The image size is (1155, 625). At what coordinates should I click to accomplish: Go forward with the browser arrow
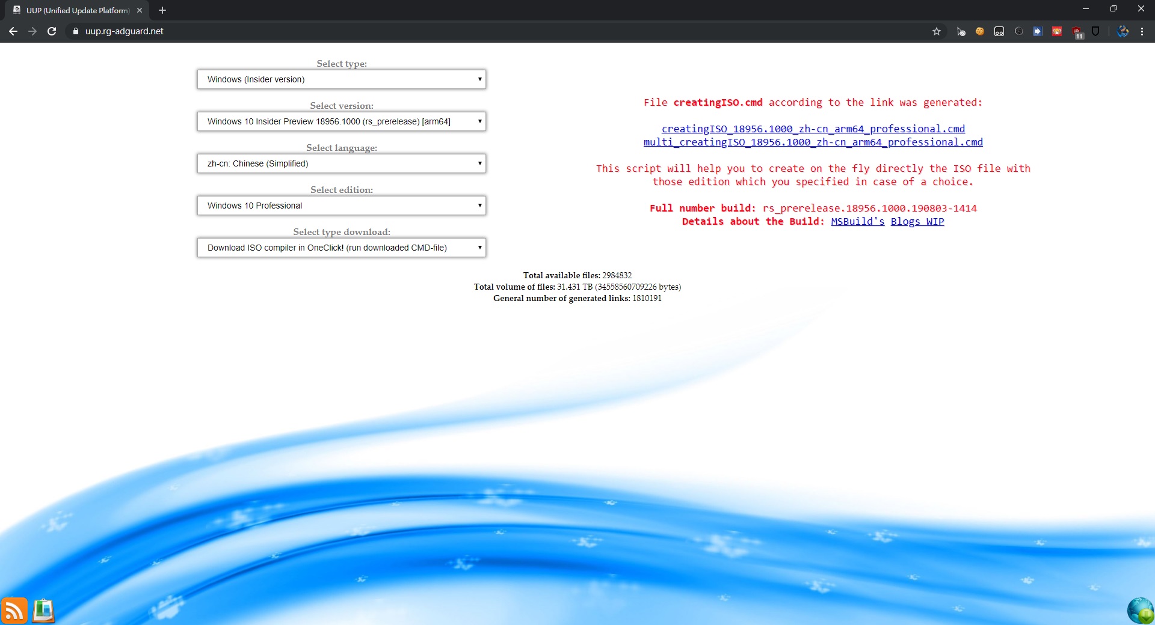click(x=32, y=31)
